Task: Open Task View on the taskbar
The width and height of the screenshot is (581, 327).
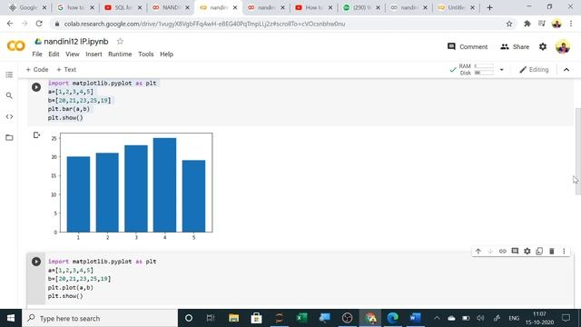Action: [x=211, y=318]
